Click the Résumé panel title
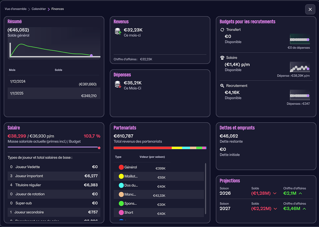The width and height of the screenshot is (319, 227). [15, 22]
